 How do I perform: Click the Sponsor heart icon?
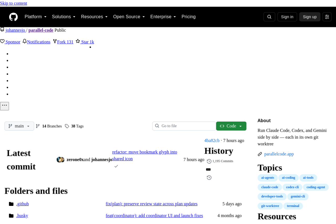[2, 41]
